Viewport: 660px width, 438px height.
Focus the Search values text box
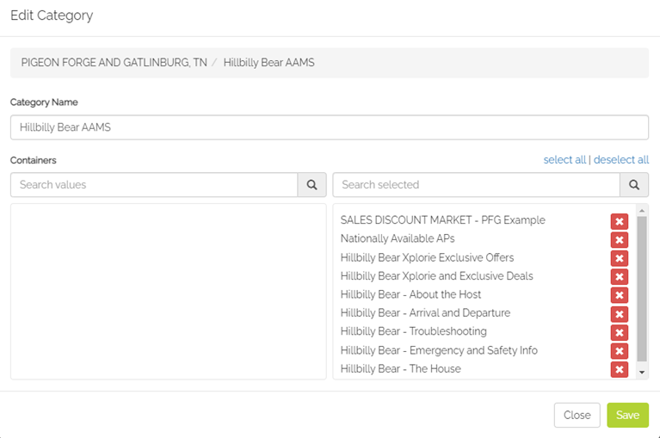(154, 185)
